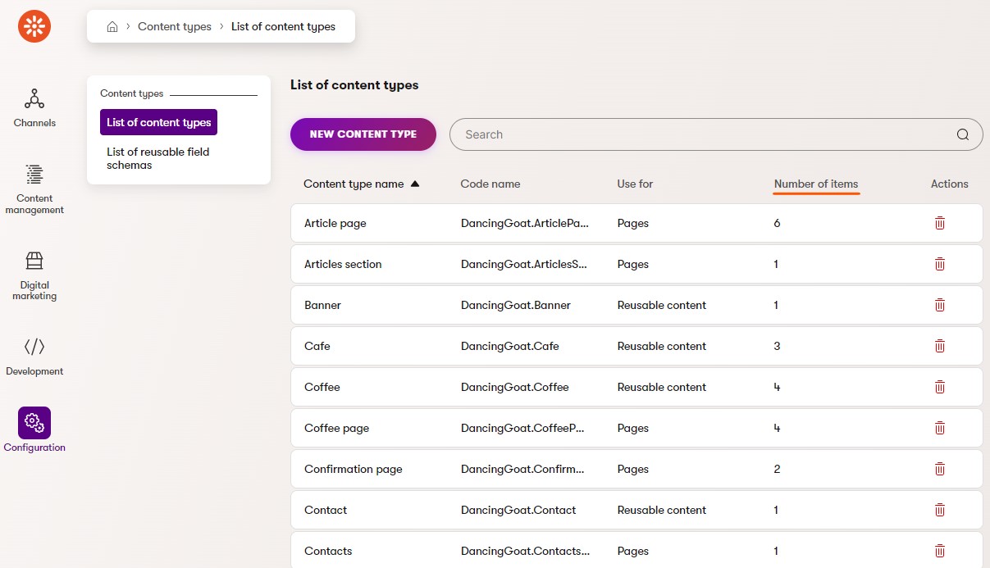Click the Kentico logo

coord(34,25)
